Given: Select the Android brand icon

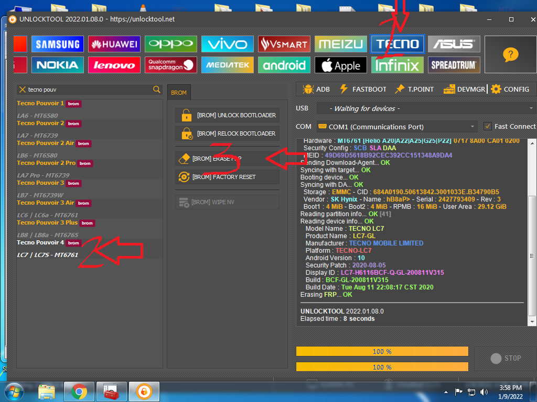Looking at the screenshot, I should click(x=284, y=65).
